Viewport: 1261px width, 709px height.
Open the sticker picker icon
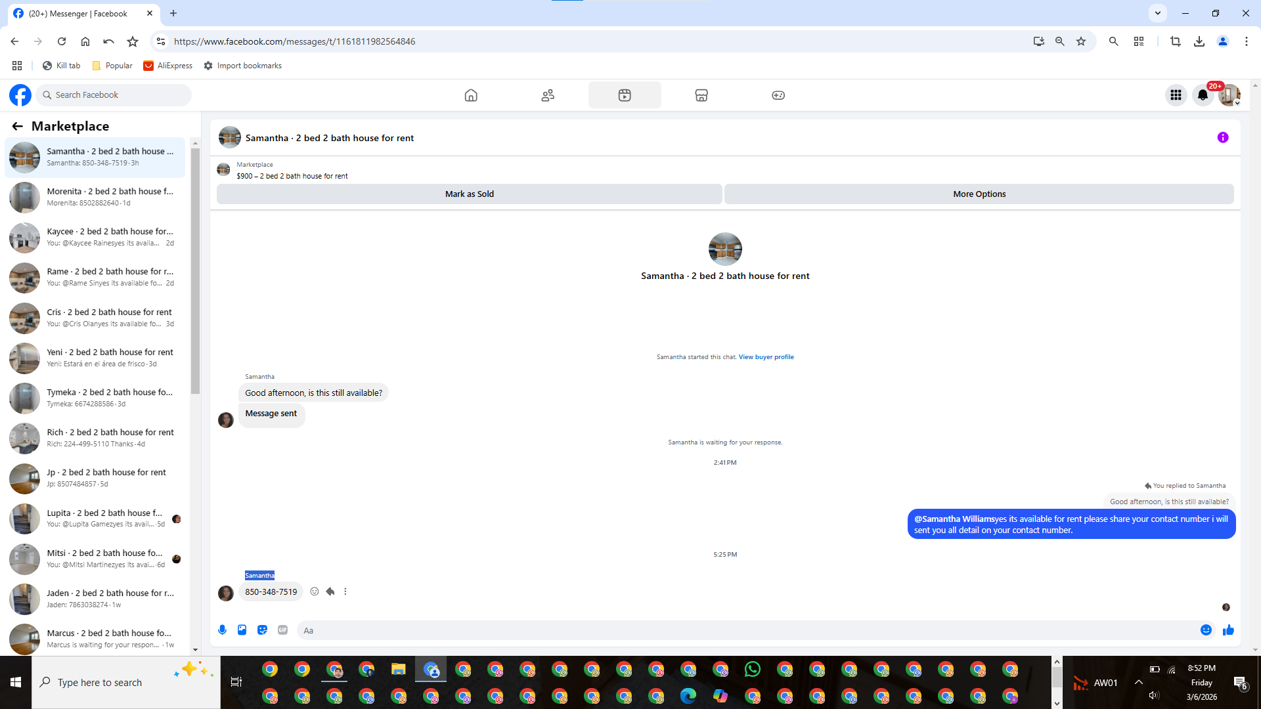pyautogui.click(x=262, y=630)
